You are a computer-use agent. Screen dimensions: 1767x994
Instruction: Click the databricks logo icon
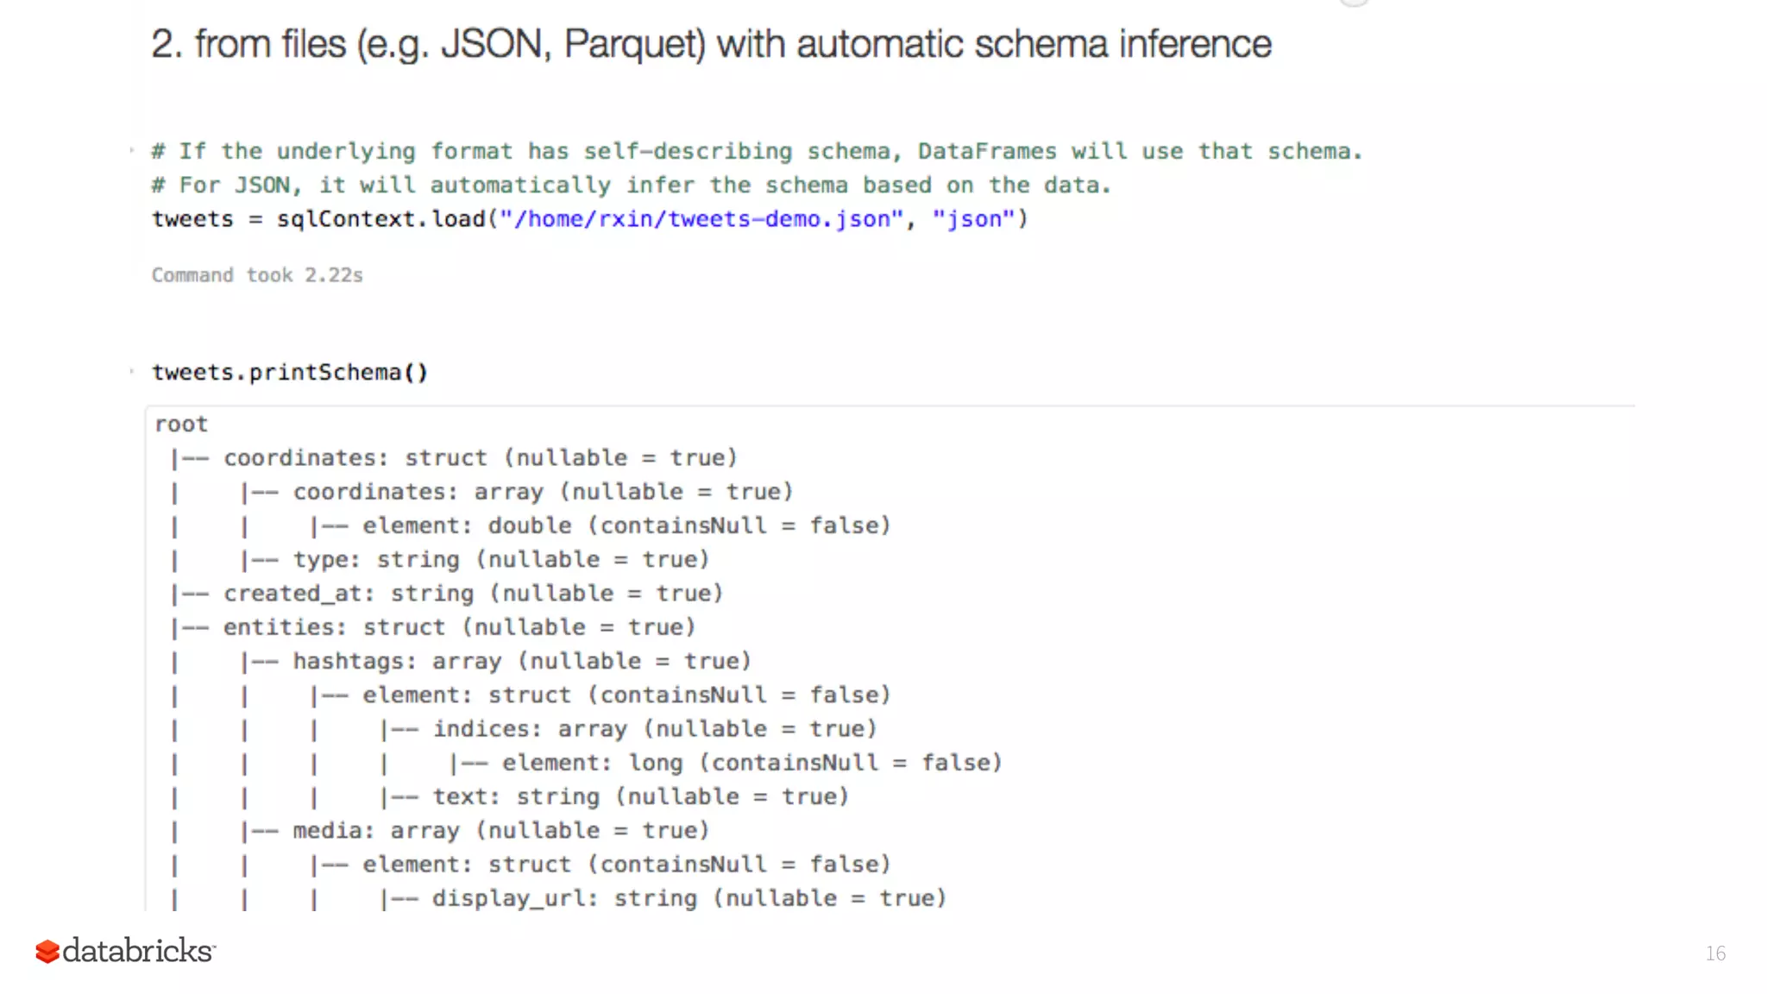(47, 951)
